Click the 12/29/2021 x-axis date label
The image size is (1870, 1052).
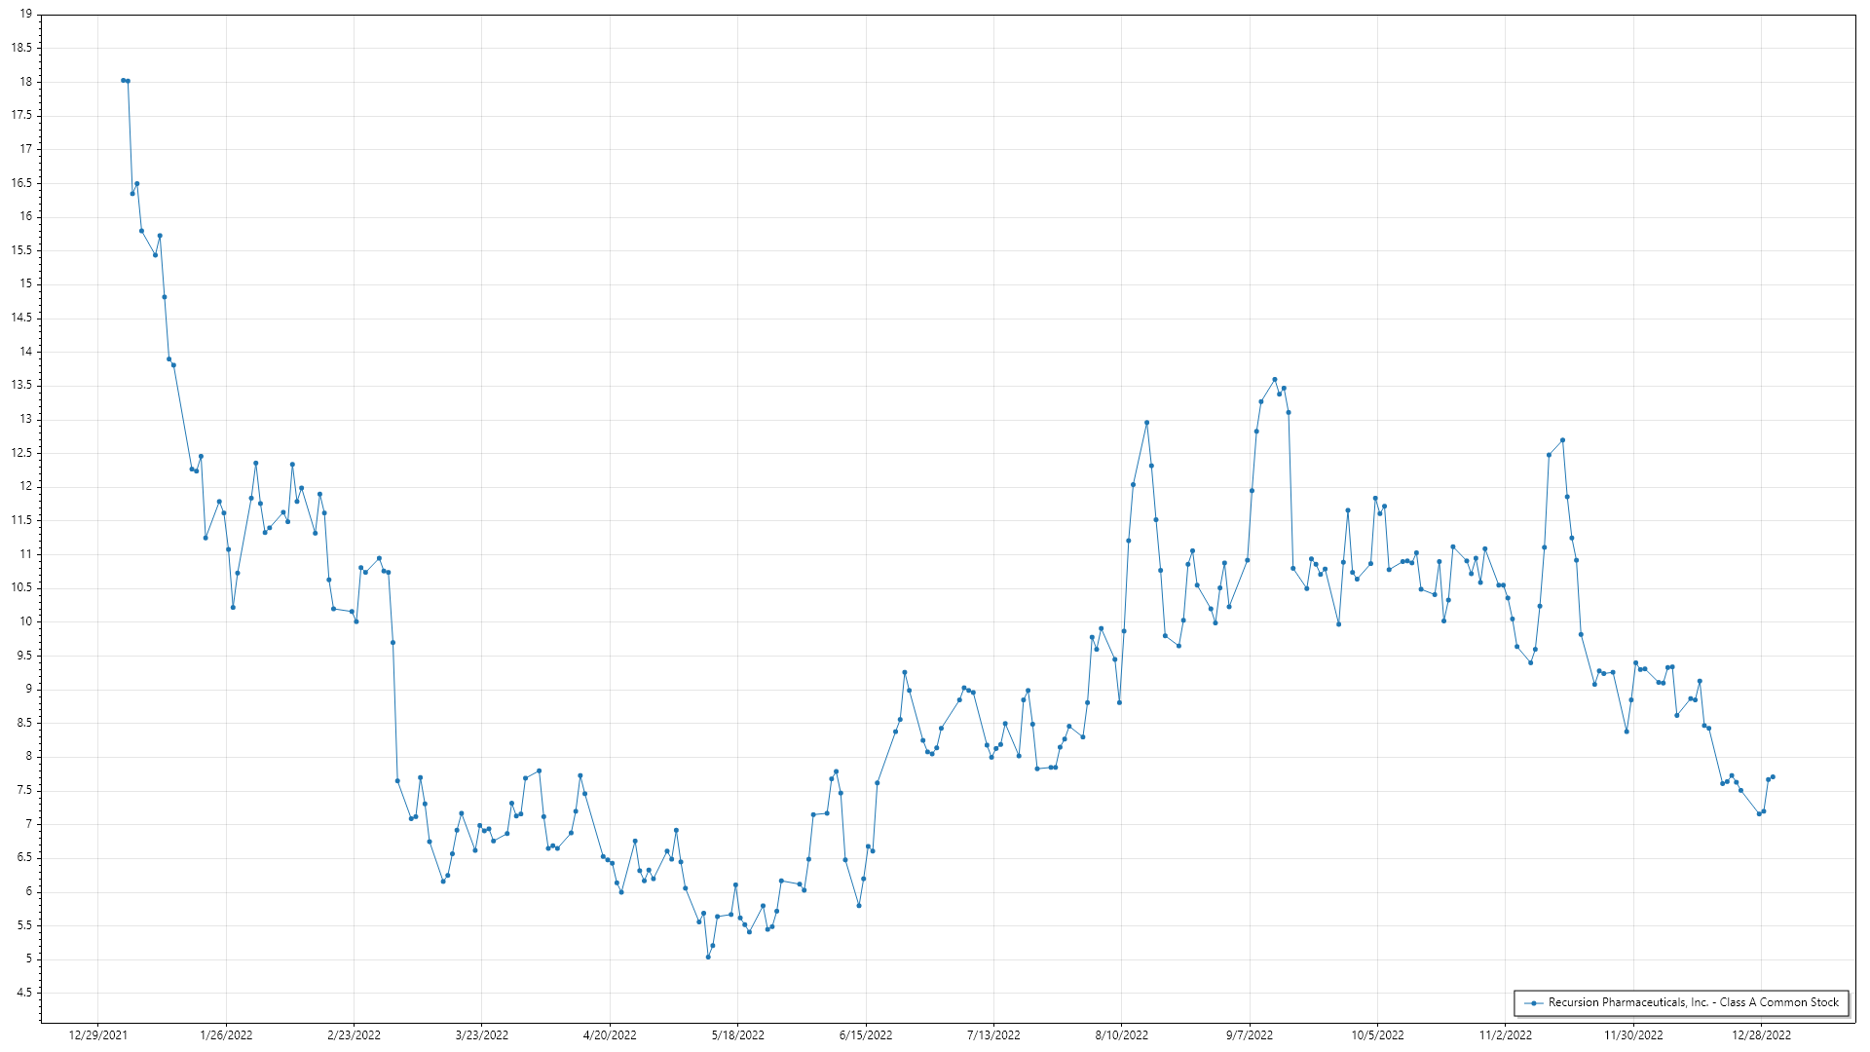coord(97,1035)
